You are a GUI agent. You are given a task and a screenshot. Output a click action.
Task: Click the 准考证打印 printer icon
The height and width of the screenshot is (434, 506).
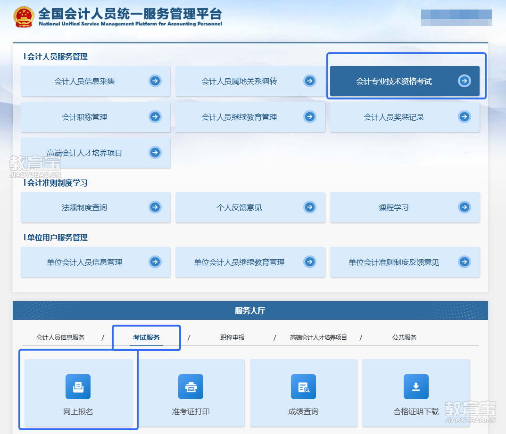point(191,386)
